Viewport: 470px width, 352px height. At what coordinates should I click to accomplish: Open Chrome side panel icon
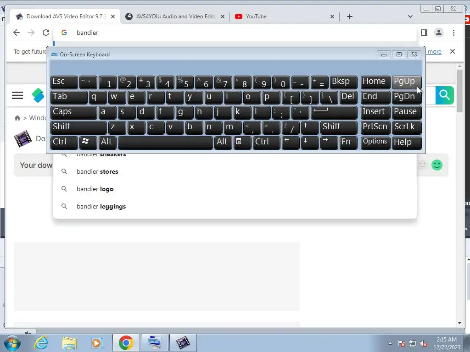(x=424, y=33)
